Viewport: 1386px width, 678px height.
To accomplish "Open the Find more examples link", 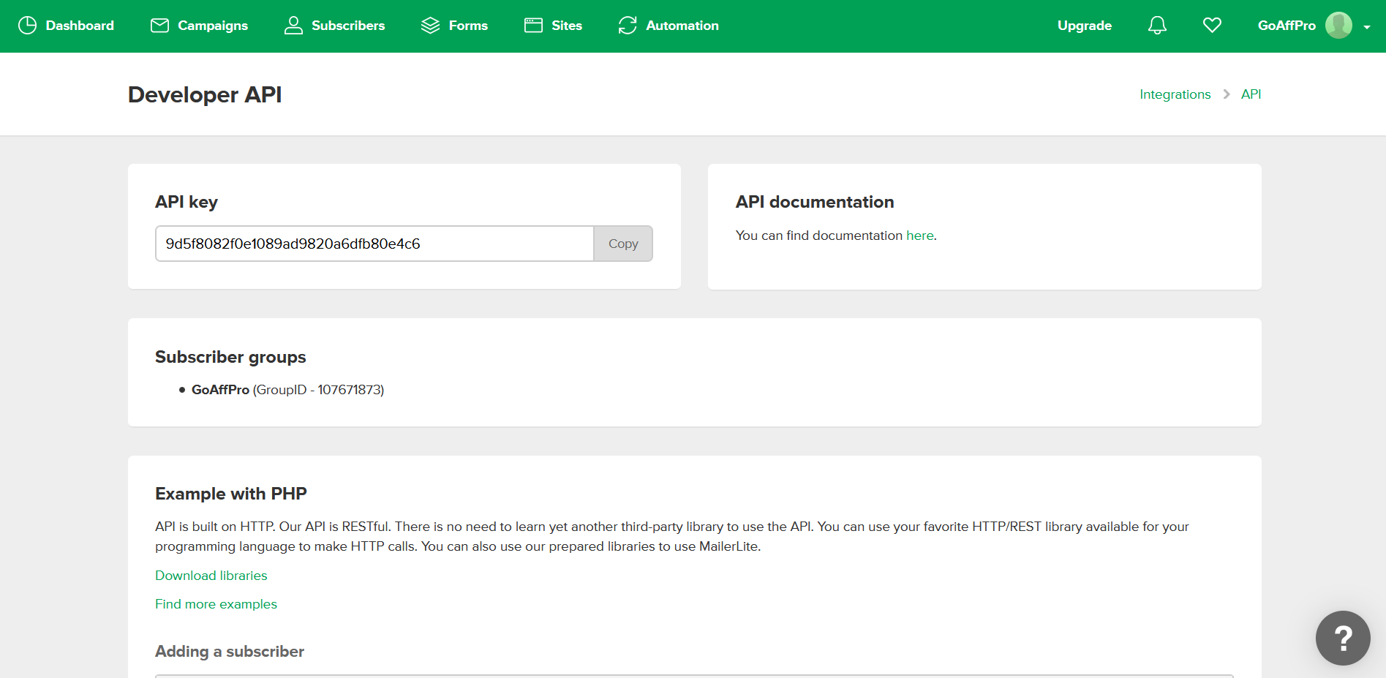I will (x=216, y=604).
